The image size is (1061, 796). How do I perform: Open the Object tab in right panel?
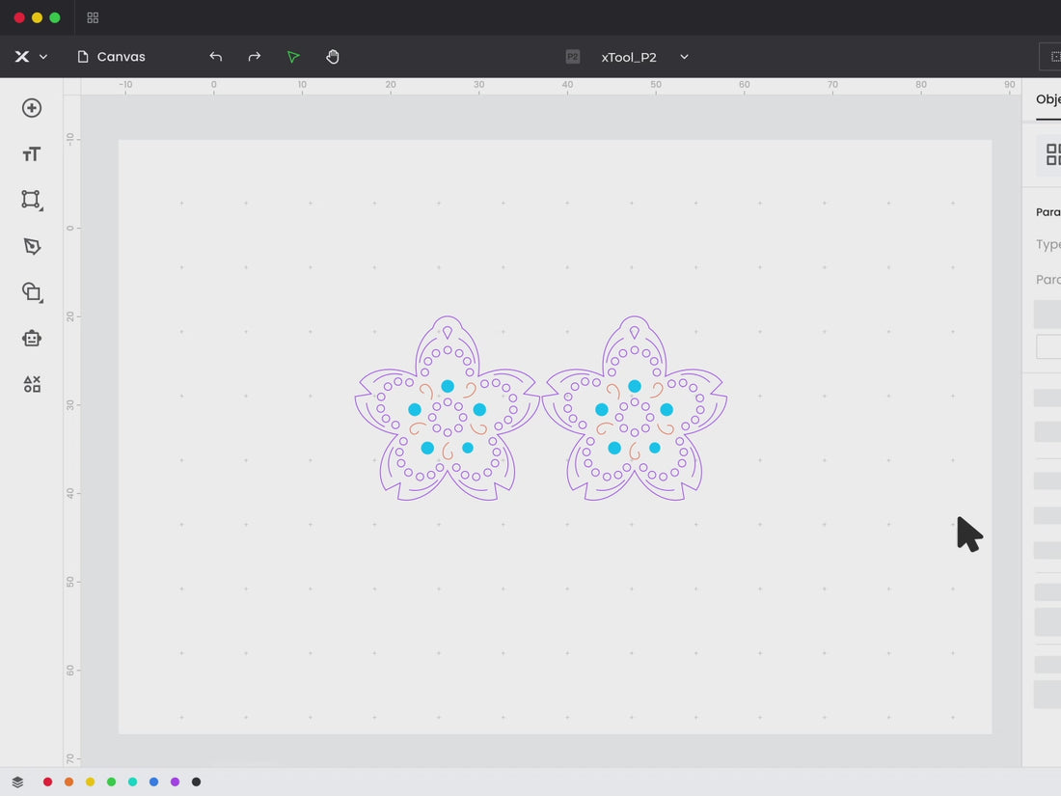pos(1047,99)
